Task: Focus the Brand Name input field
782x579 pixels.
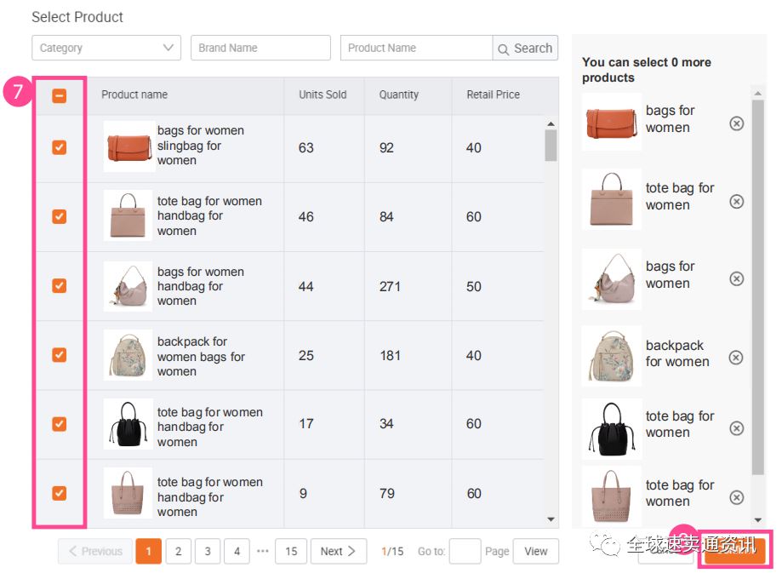Action: [x=260, y=48]
